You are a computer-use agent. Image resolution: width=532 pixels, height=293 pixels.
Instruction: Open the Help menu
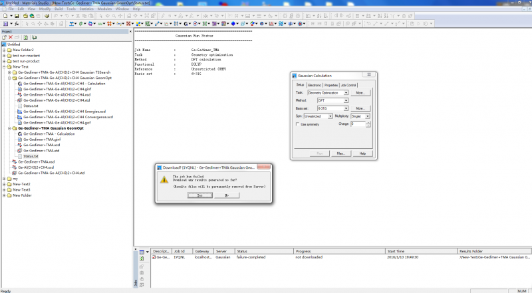pyautogui.click(x=136, y=9)
